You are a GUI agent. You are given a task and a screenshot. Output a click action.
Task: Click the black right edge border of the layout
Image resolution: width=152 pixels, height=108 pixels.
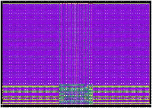pos(151,53)
